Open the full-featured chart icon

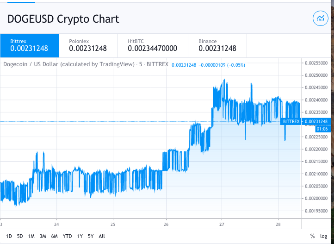coord(321,19)
